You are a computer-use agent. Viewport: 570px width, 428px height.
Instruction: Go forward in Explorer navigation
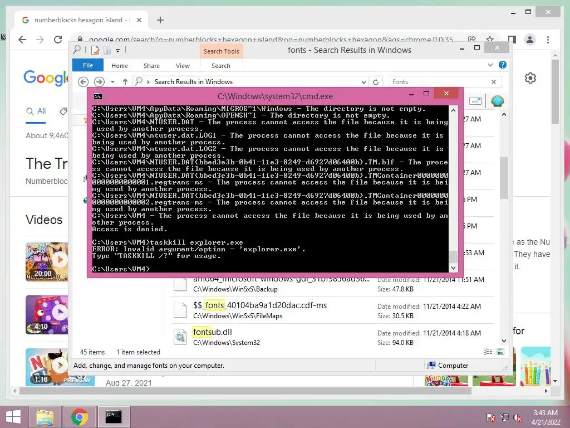pyautogui.click(x=99, y=82)
